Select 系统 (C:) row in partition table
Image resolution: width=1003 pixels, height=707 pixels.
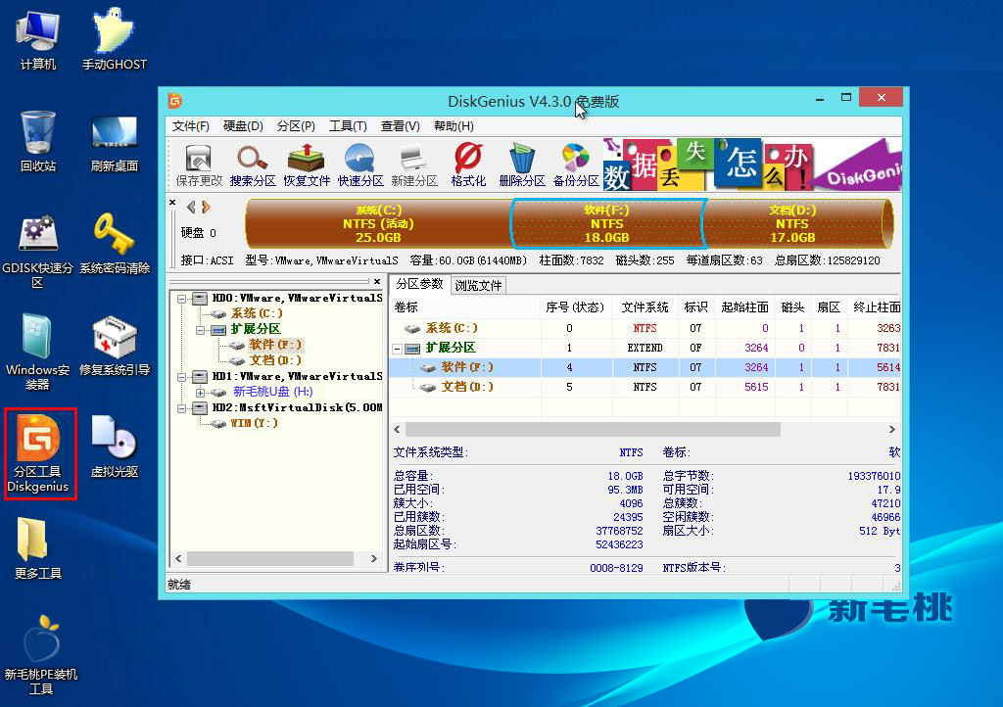point(645,329)
